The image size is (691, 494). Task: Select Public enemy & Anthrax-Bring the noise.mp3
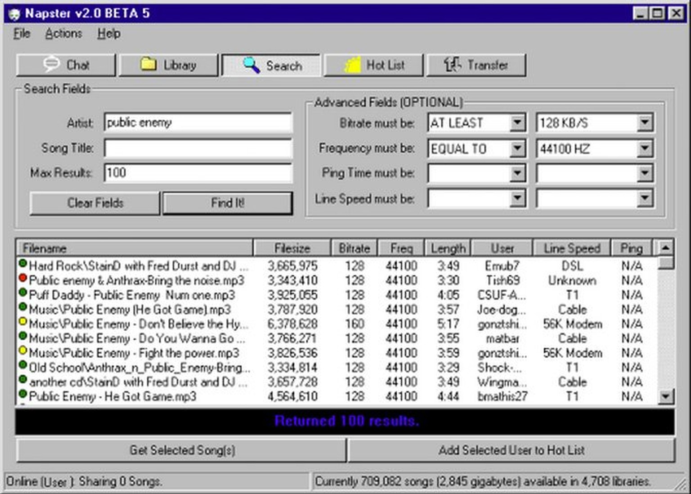click(137, 281)
